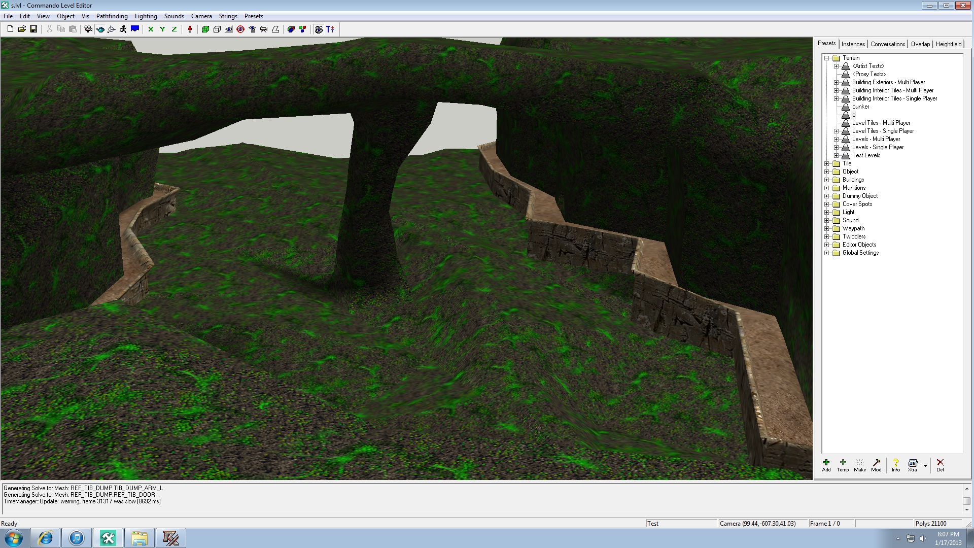Toggle the teapot object mode button
The height and width of the screenshot is (548, 974).
coord(100,29)
